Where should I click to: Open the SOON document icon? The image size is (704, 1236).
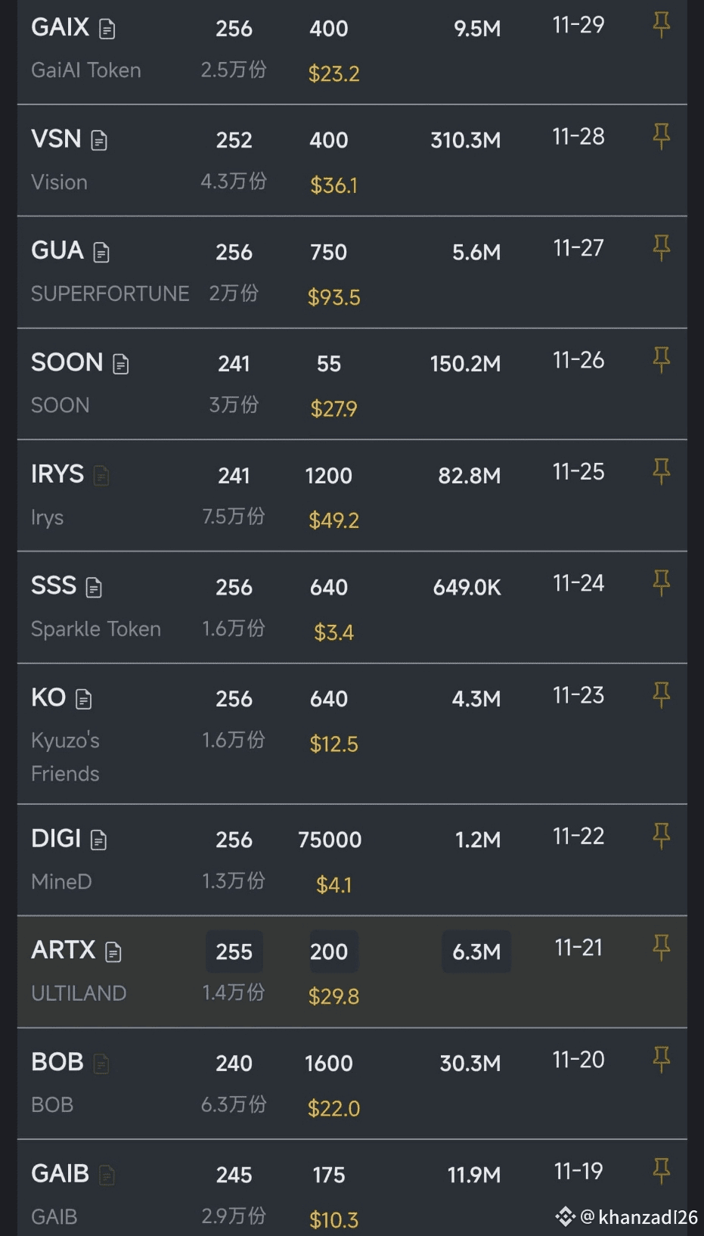[121, 365]
